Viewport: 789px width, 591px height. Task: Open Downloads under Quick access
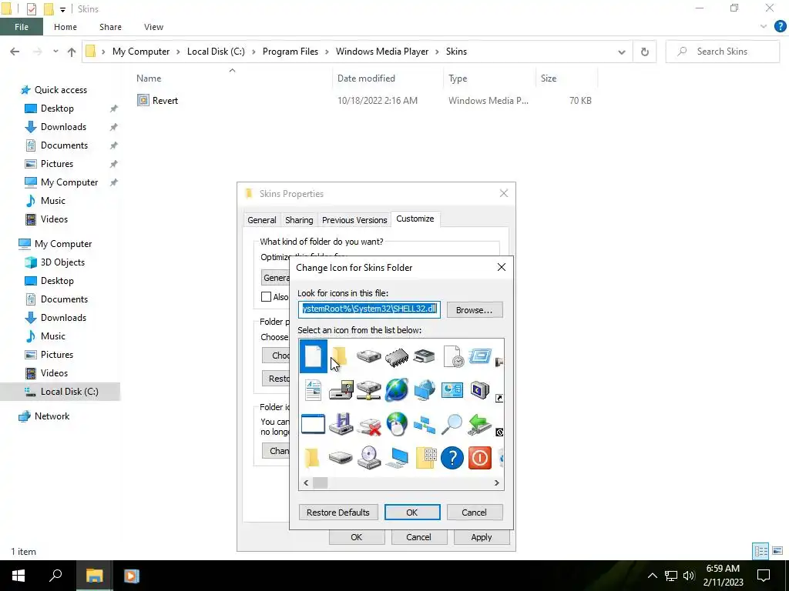63,127
